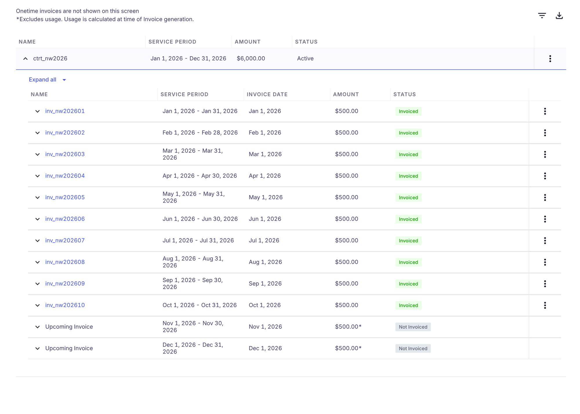The height and width of the screenshot is (414, 580).
Task: Expand the inv_nw202608 invoice row
Action: 37,262
